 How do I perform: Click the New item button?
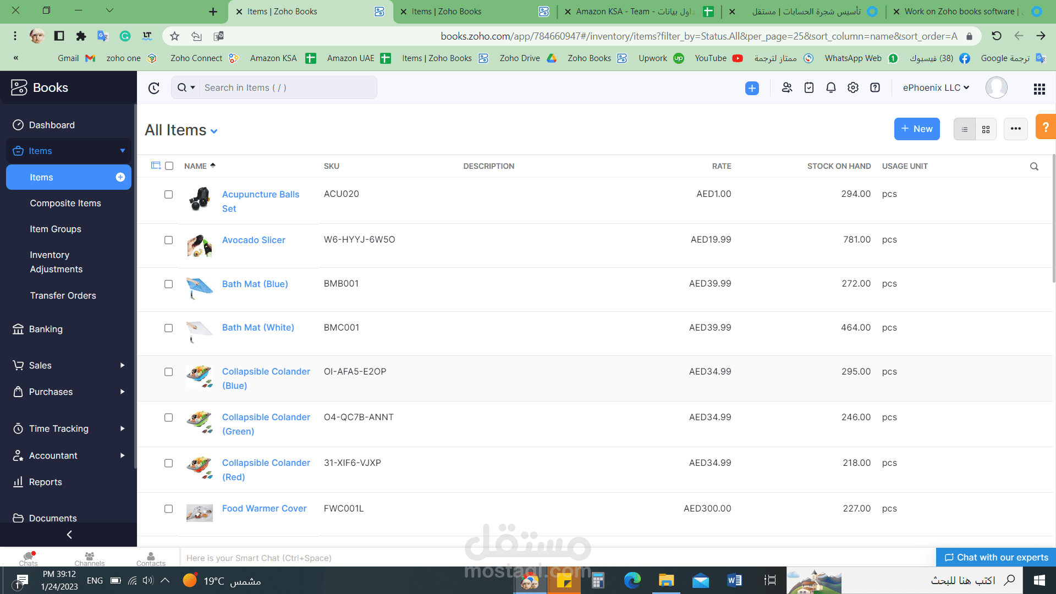[x=916, y=129]
